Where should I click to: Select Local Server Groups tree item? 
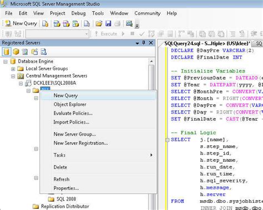47,69
